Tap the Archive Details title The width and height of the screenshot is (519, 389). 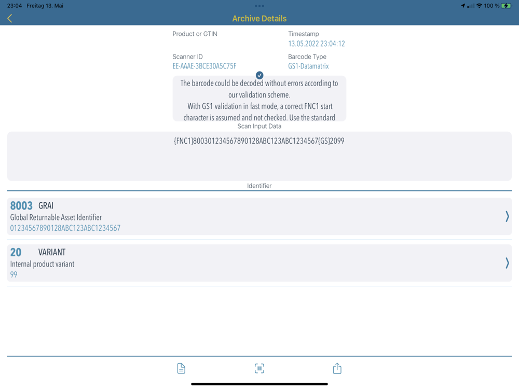(x=259, y=19)
